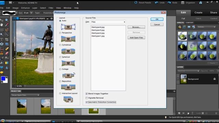This screenshot has width=219, height=123.
Task: Choose the Cylindrical layout option
Action: point(60,45)
